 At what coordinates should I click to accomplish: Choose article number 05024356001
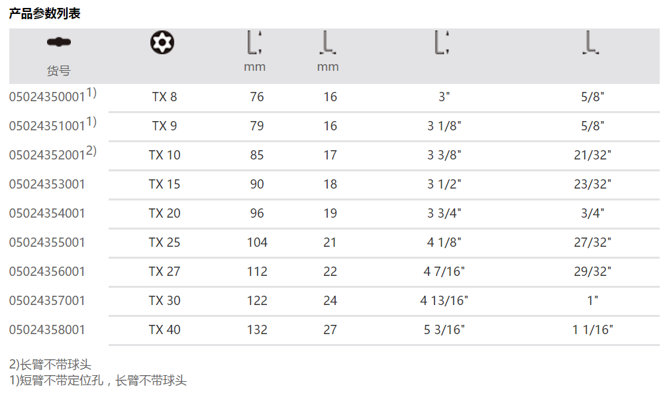point(47,272)
